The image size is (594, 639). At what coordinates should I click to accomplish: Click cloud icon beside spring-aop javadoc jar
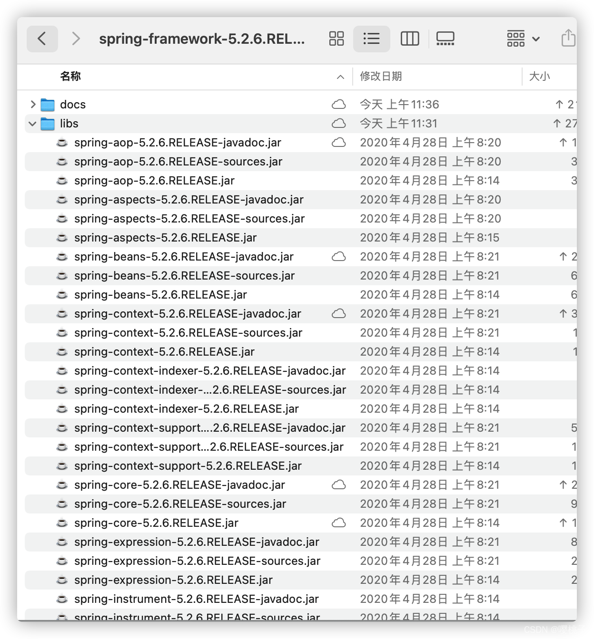(338, 142)
